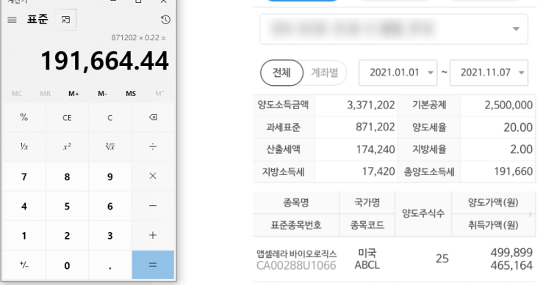Click 양도세율 value 20.00
Image resolution: width=546 pixels, height=285 pixels.
click(518, 127)
